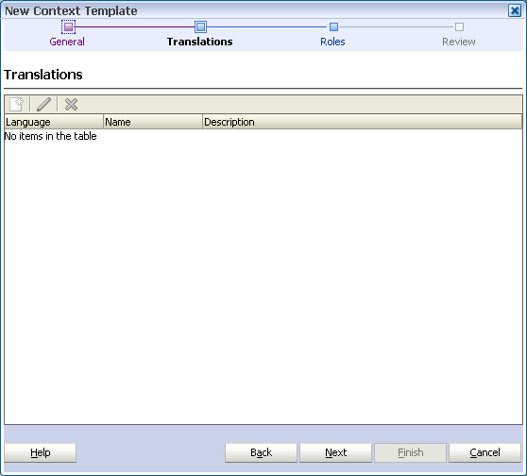The height and width of the screenshot is (476, 527).
Task: Click the Edit pencil toolbar icon
Action: pyautogui.click(x=44, y=104)
